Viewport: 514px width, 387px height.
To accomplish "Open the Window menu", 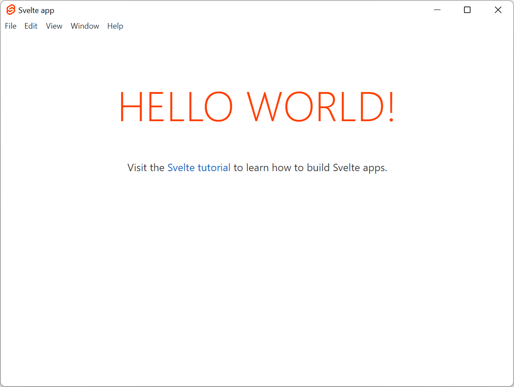I will (x=85, y=26).
